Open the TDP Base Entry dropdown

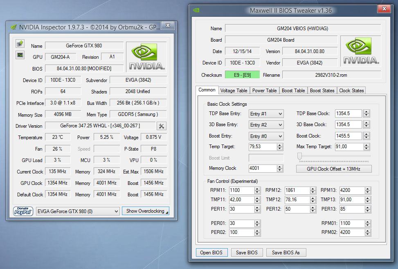266,114
